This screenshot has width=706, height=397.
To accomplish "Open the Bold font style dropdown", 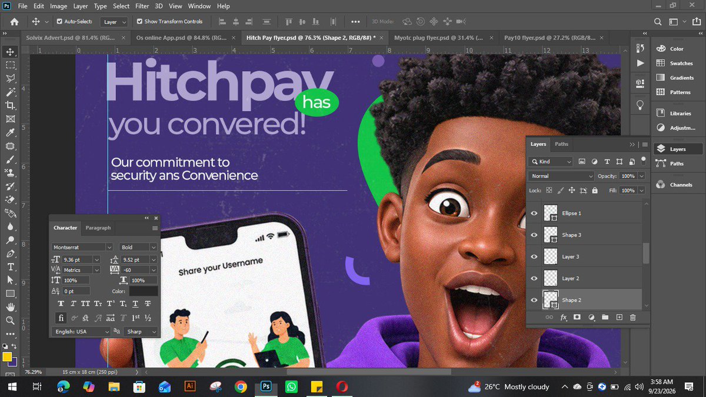I will pyautogui.click(x=139, y=247).
